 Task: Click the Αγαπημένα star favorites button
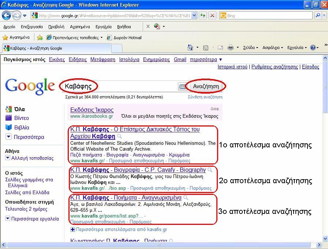coord(16,38)
